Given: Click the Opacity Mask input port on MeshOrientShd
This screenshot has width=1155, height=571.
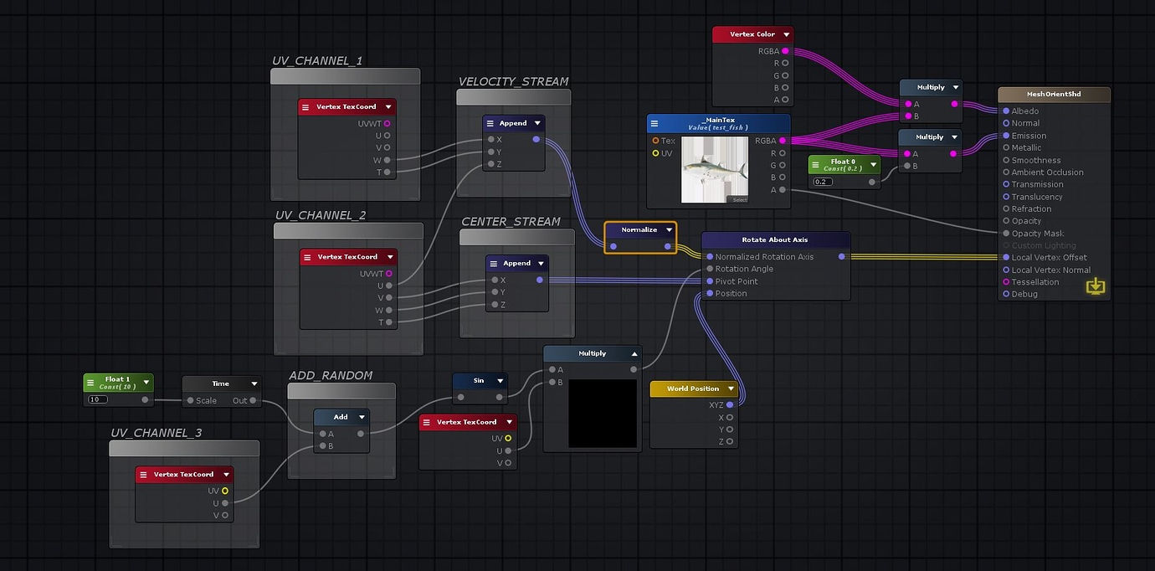Looking at the screenshot, I should (1006, 234).
